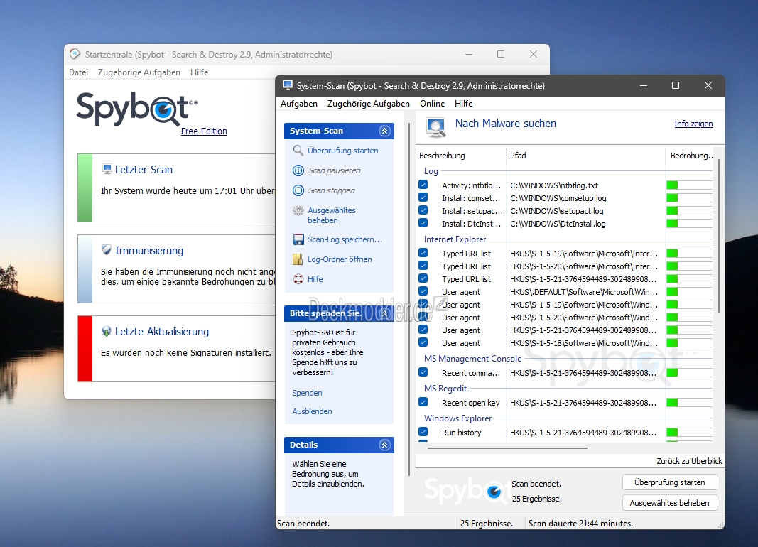This screenshot has width=758, height=547.
Task: Click the folder icon for Log-Ordner öffnen
Action: coord(298,259)
